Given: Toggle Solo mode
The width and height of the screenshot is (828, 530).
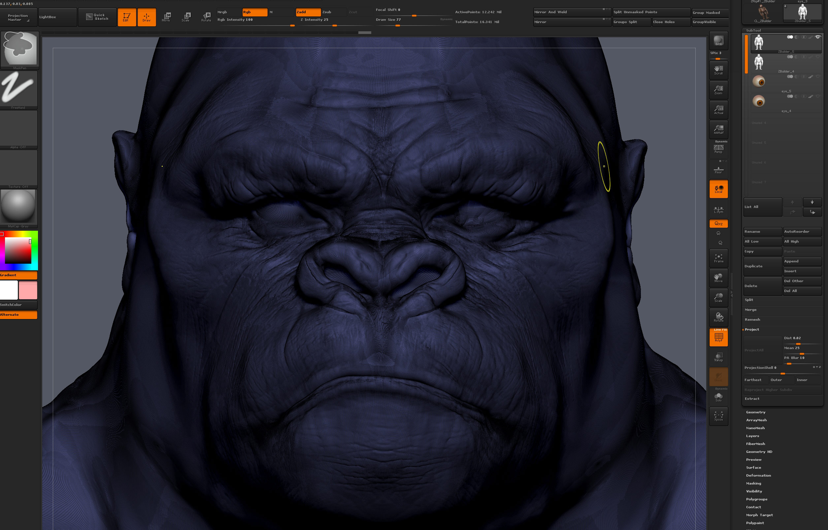Looking at the screenshot, I should (x=718, y=397).
